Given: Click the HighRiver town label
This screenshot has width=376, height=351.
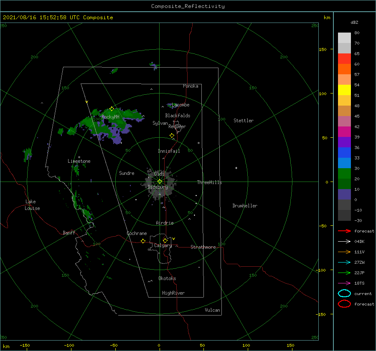Looking at the screenshot, I should 173,293.
